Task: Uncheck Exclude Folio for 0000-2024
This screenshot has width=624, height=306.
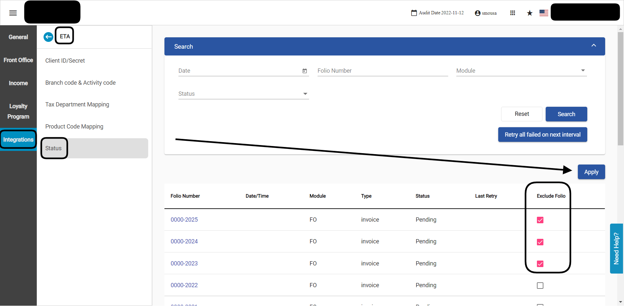Action: [540, 242]
